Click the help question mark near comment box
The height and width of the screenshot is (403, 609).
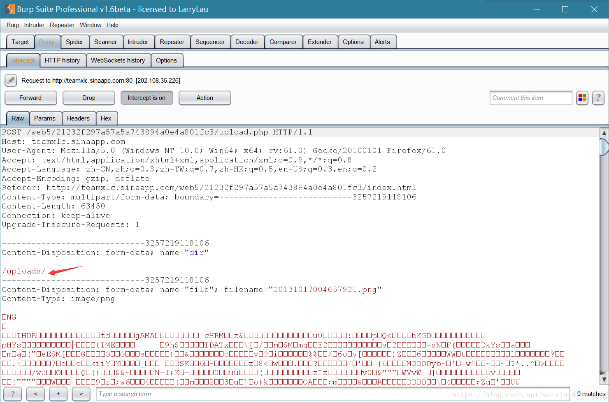tap(598, 98)
